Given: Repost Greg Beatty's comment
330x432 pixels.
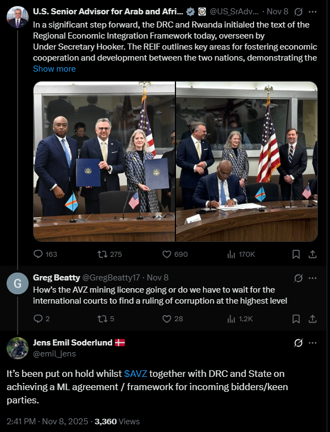Looking at the screenshot, I should click(x=102, y=318).
